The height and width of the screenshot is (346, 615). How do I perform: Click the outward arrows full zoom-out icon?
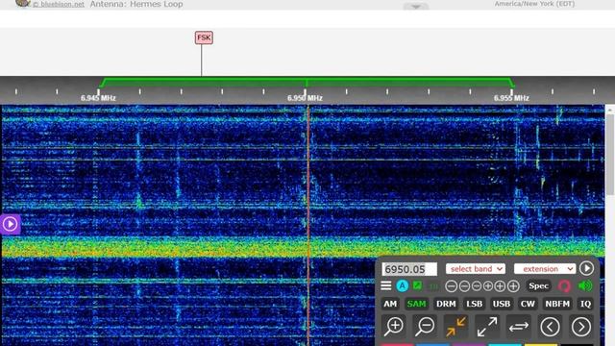click(487, 327)
